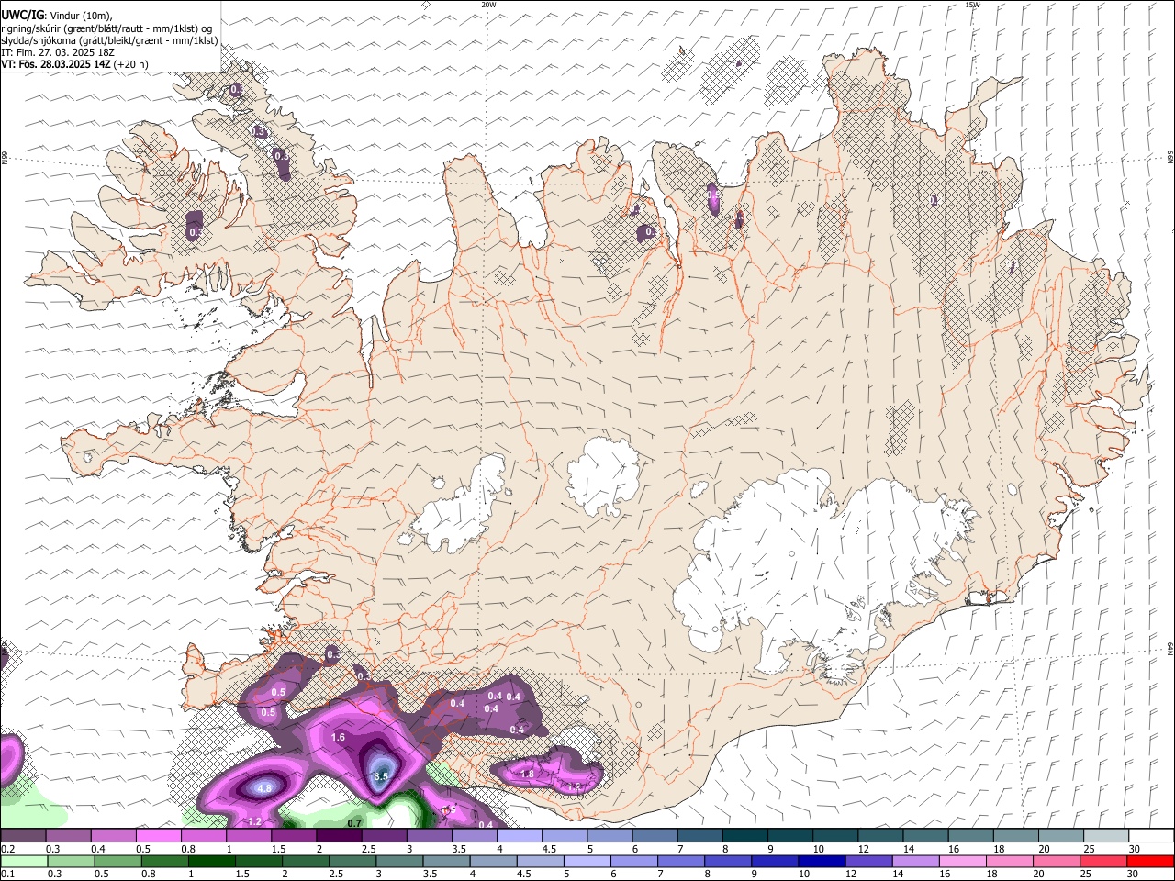Screen dimensions: 1175x881
Task: Click the lavender 4–4.5 swatch in the upper legend
Action: (520, 836)
